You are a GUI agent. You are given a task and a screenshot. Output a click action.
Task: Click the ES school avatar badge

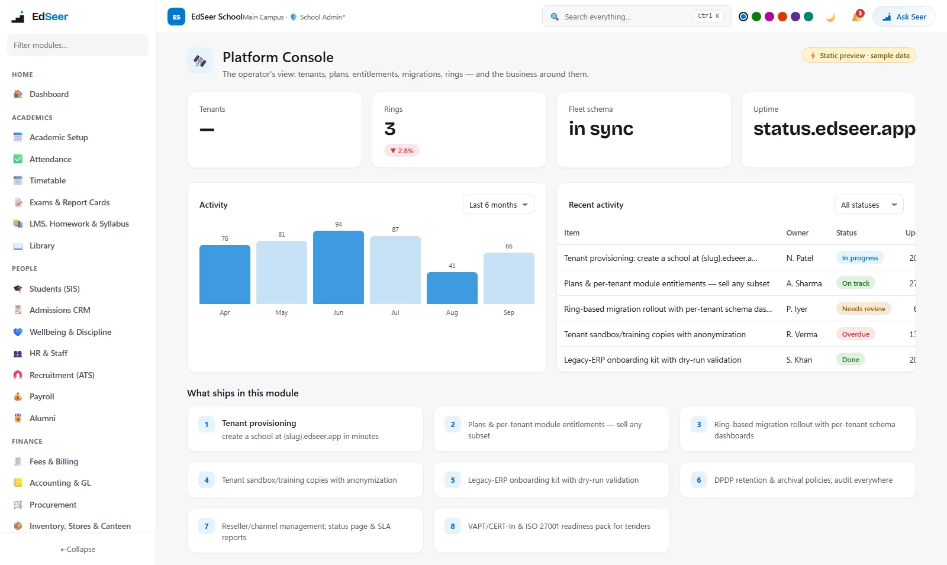[x=176, y=17]
